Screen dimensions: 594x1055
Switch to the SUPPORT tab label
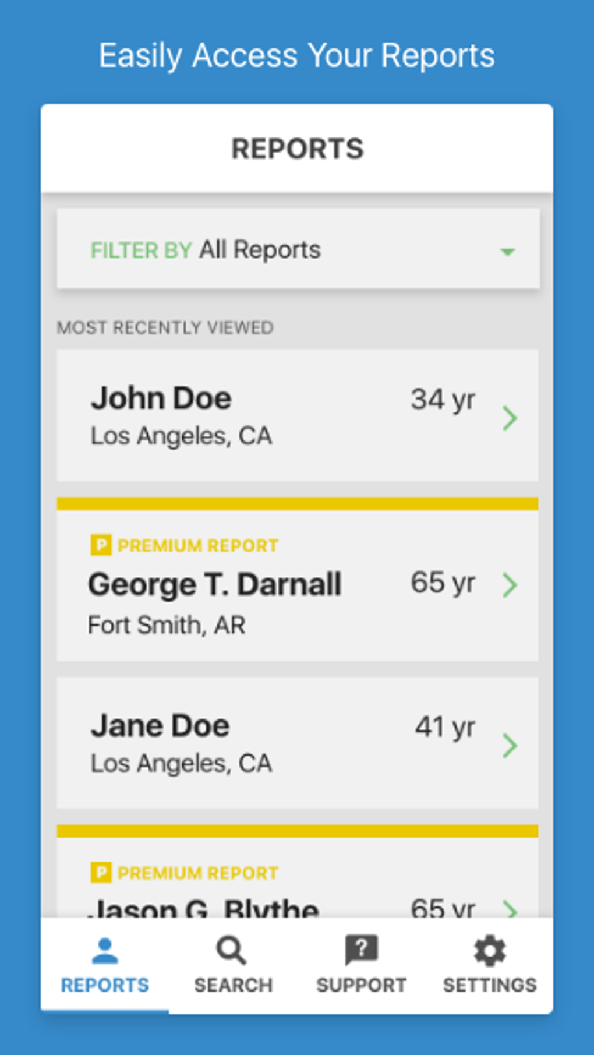[361, 985]
